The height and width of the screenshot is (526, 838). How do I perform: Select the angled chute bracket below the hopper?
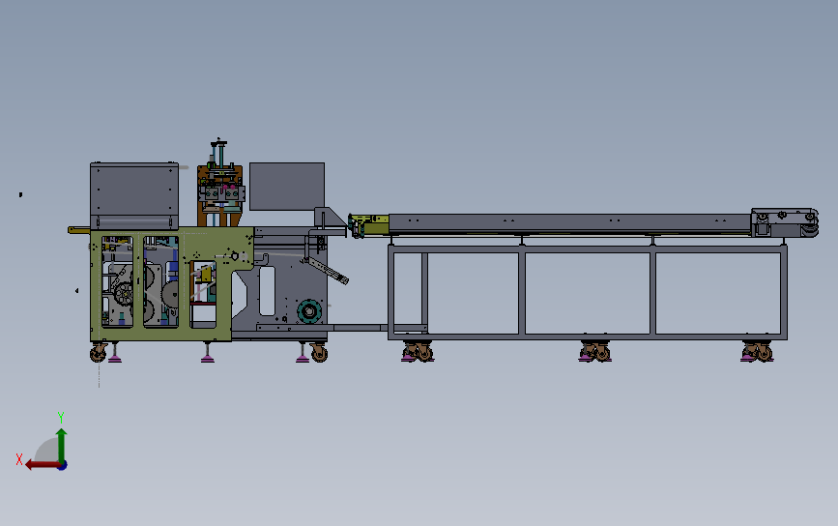click(x=326, y=270)
